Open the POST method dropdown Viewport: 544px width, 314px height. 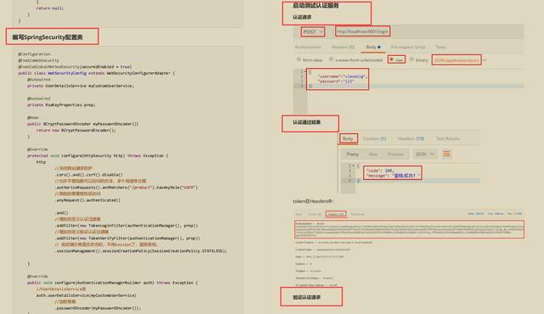point(313,32)
